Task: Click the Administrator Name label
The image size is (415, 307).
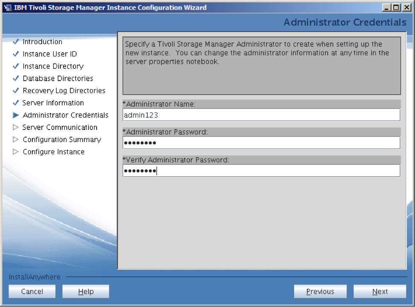Action: coord(159,104)
